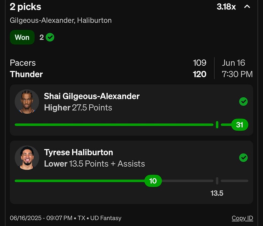
Task: Click the 10 result bubble on slider
Action: pos(153,181)
